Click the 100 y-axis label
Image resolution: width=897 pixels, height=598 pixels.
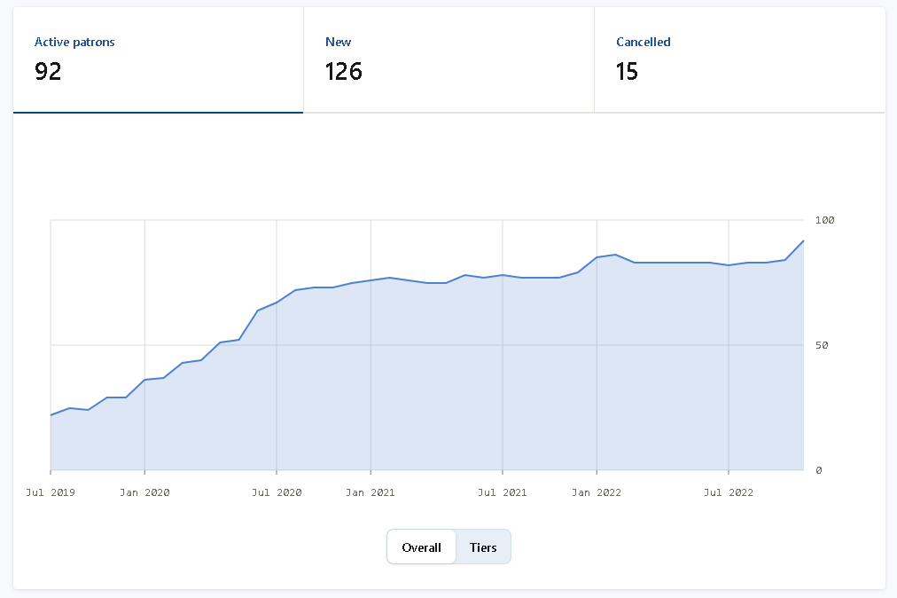point(824,220)
